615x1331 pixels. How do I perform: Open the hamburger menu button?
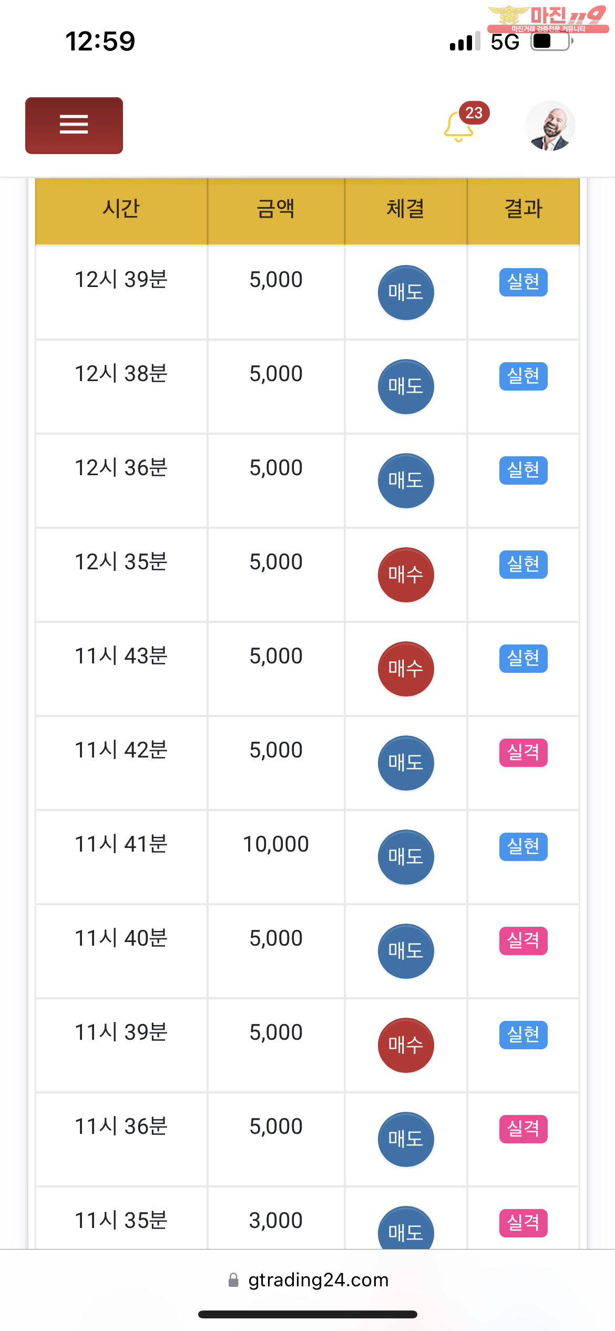pyautogui.click(x=74, y=125)
